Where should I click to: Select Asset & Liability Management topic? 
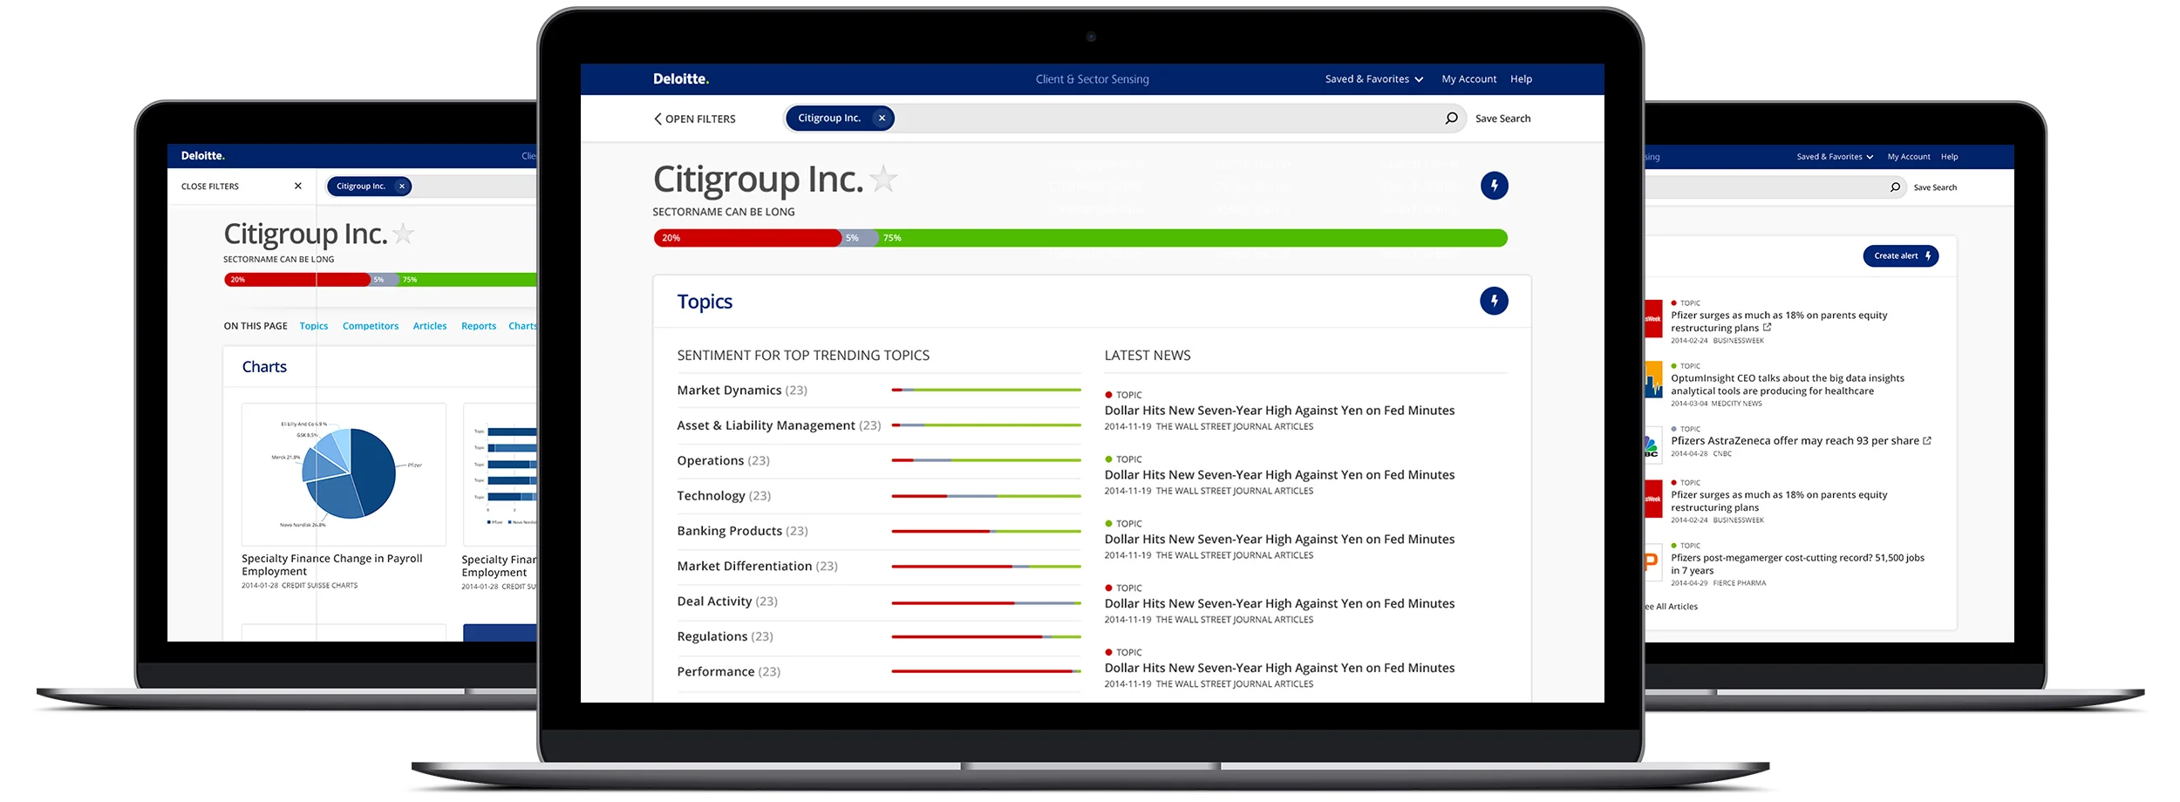779,425
